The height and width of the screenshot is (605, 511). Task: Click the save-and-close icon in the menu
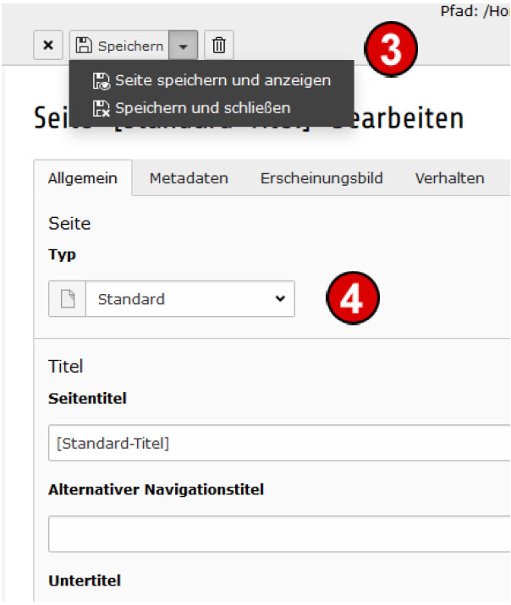[102, 108]
